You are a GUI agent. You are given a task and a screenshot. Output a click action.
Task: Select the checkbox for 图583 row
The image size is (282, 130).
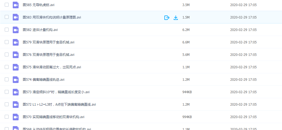tap(7, 17)
